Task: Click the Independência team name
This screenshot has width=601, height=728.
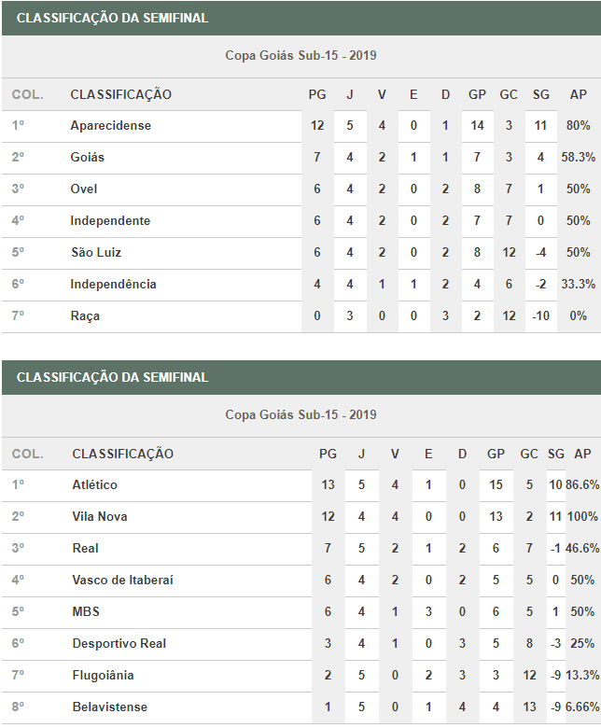Action: pyautogui.click(x=113, y=285)
